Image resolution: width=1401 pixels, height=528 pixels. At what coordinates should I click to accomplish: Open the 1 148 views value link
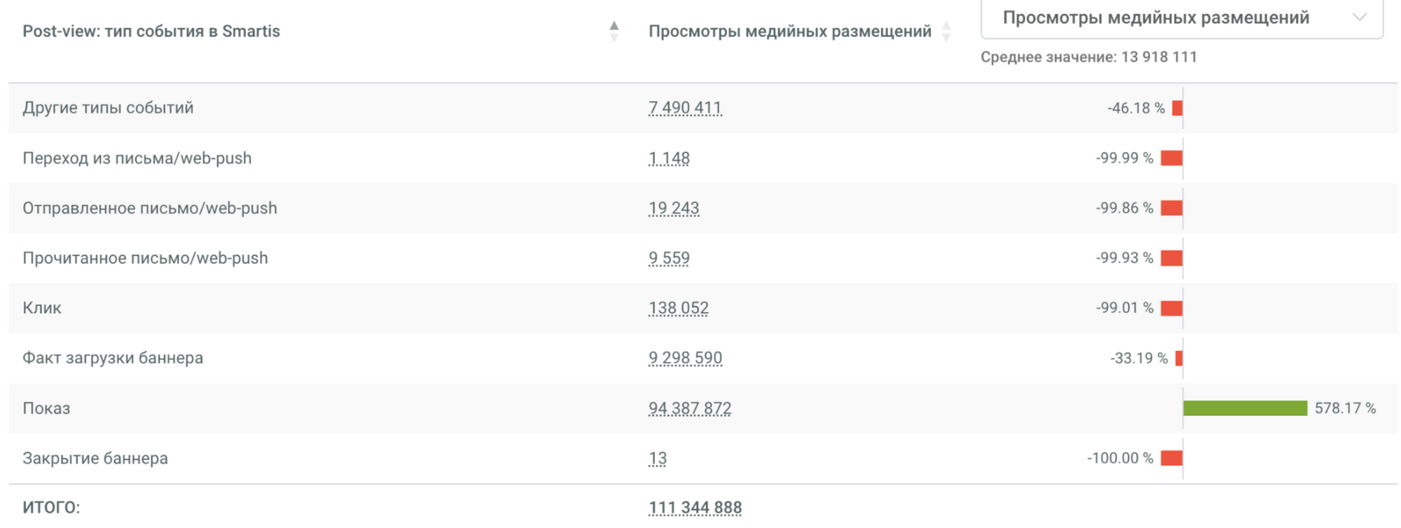coord(669,158)
